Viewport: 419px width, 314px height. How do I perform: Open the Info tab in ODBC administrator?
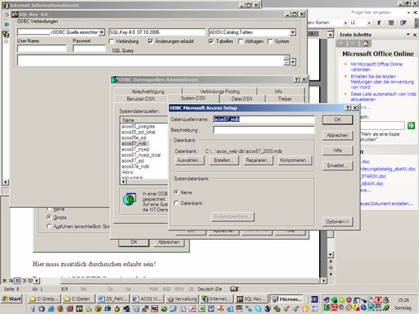pos(278,91)
